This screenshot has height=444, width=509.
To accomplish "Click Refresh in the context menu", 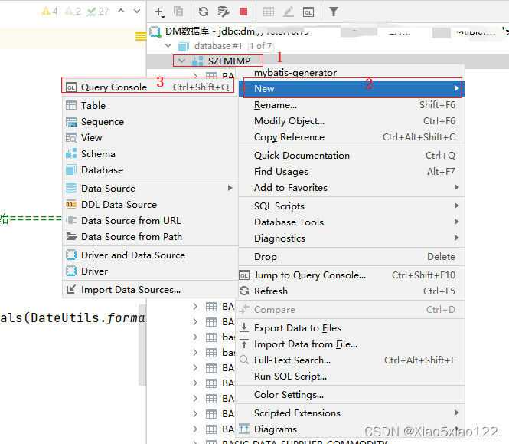I will 351,291.
